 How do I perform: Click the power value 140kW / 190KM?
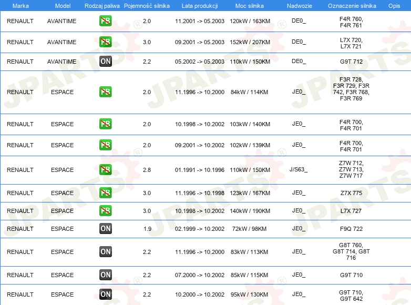pos(250,211)
